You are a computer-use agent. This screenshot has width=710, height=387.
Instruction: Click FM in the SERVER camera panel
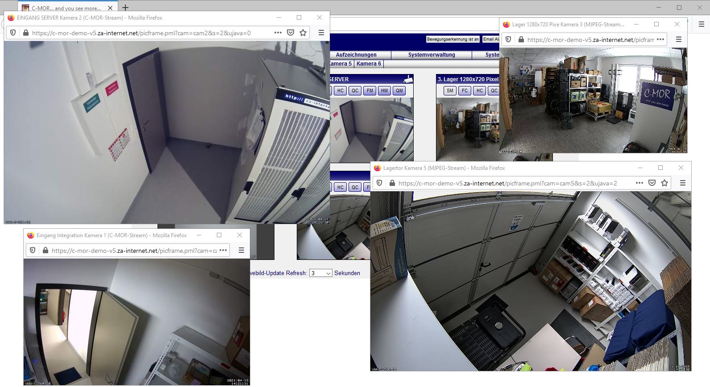(370, 91)
